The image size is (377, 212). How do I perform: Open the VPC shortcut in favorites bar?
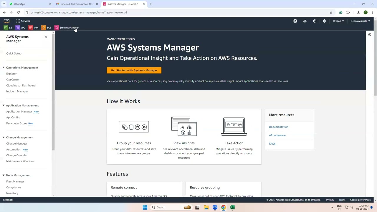click(20, 28)
